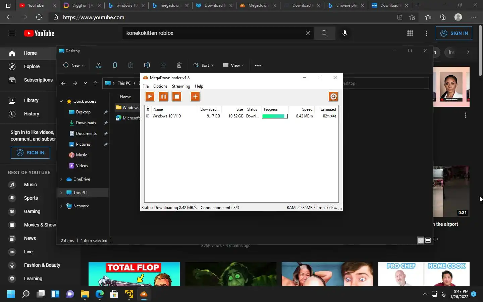Sort downloads by Speed column header
Screen dimensions: 483x302
tap(301, 109)
